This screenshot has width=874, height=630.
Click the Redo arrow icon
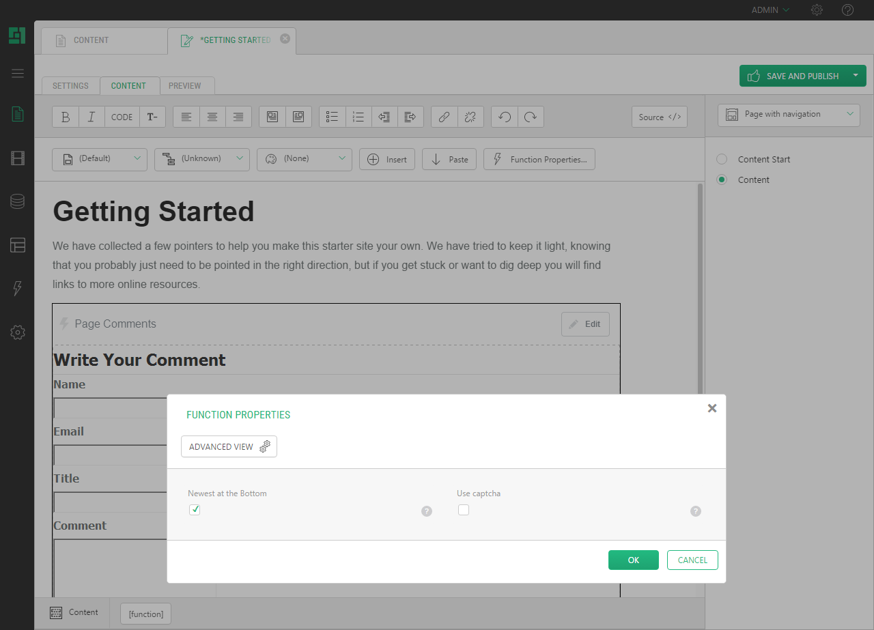[531, 117]
